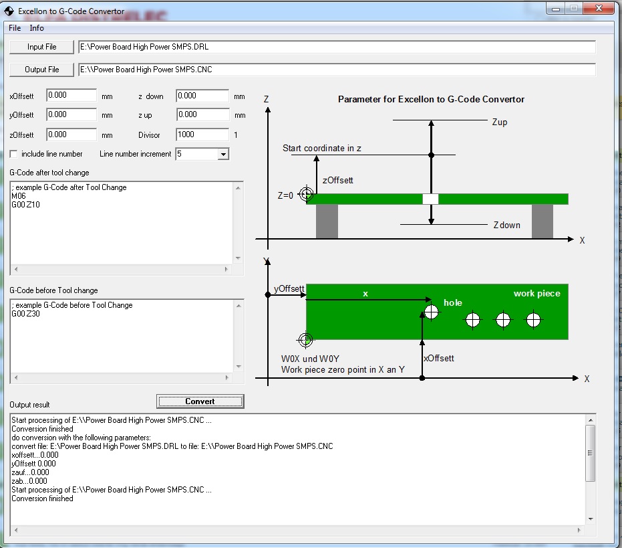The width and height of the screenshot is (622, 548).
Task: Open the Info menu
Action: pos(37,28)
